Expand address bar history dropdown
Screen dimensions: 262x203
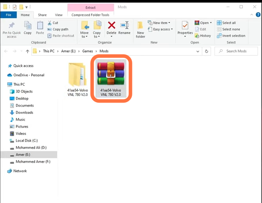(198, 51)
